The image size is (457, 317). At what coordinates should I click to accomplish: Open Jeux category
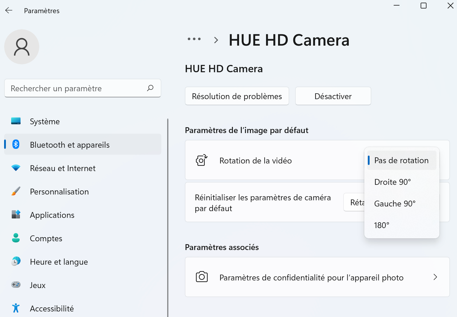coord(83,285)
